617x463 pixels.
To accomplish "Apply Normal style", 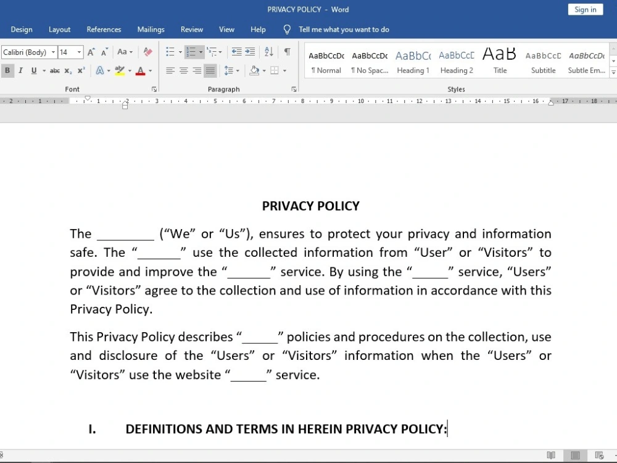I will (x=326, y=61).
